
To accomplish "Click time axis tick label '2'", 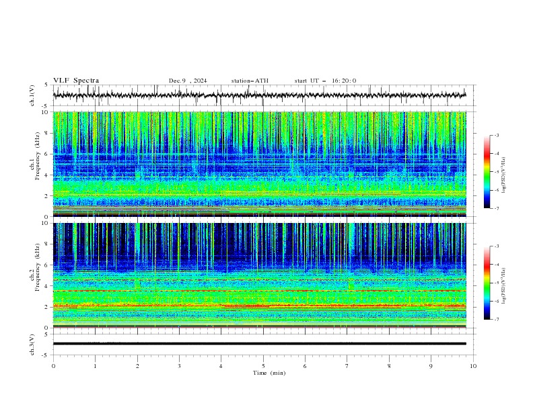I will point(137,366).
